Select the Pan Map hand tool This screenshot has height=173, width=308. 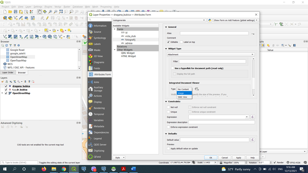pos(39,12)
